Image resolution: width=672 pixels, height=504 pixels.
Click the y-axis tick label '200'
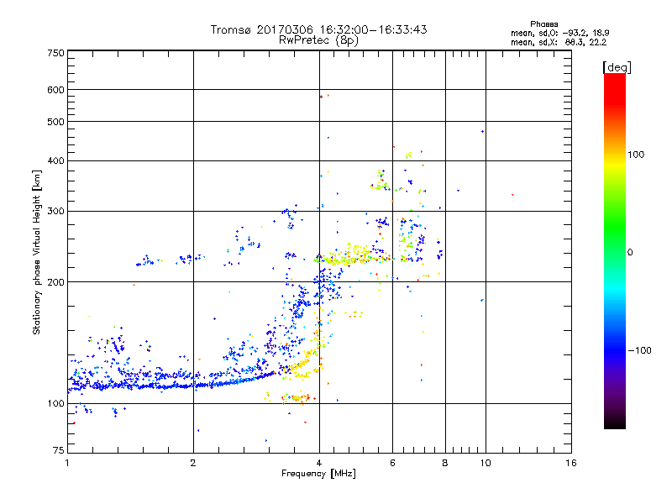55,282
